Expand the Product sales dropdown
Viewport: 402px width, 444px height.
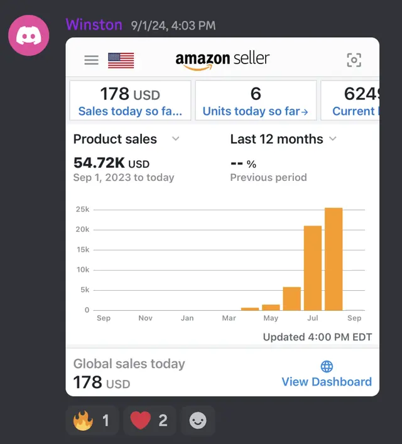[176, 139]
